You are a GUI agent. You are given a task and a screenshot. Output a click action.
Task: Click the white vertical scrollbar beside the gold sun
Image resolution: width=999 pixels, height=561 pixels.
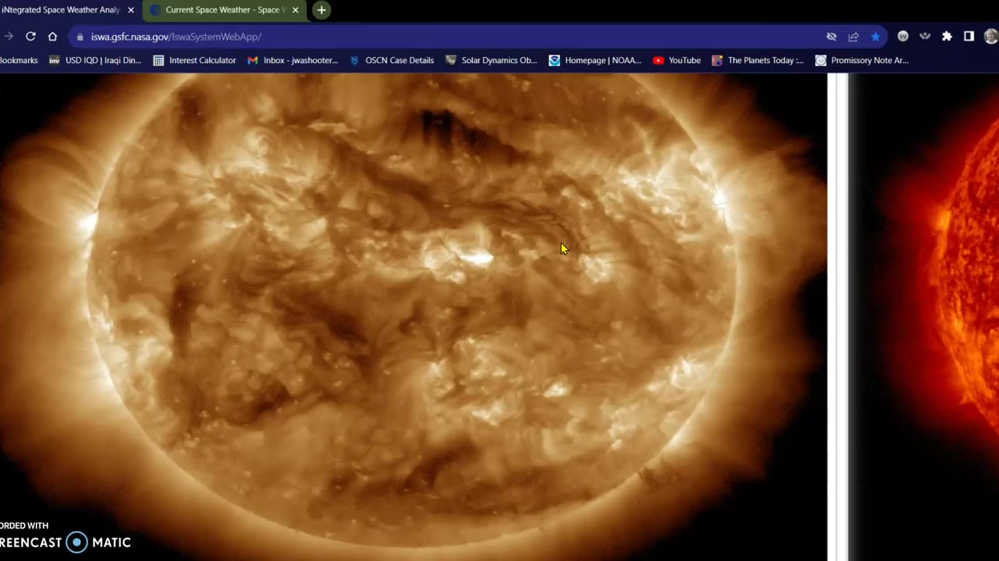point(838,317)
